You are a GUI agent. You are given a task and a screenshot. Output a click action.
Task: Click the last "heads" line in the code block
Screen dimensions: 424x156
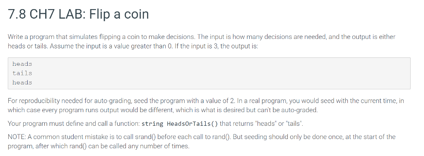tap(22, 82)
